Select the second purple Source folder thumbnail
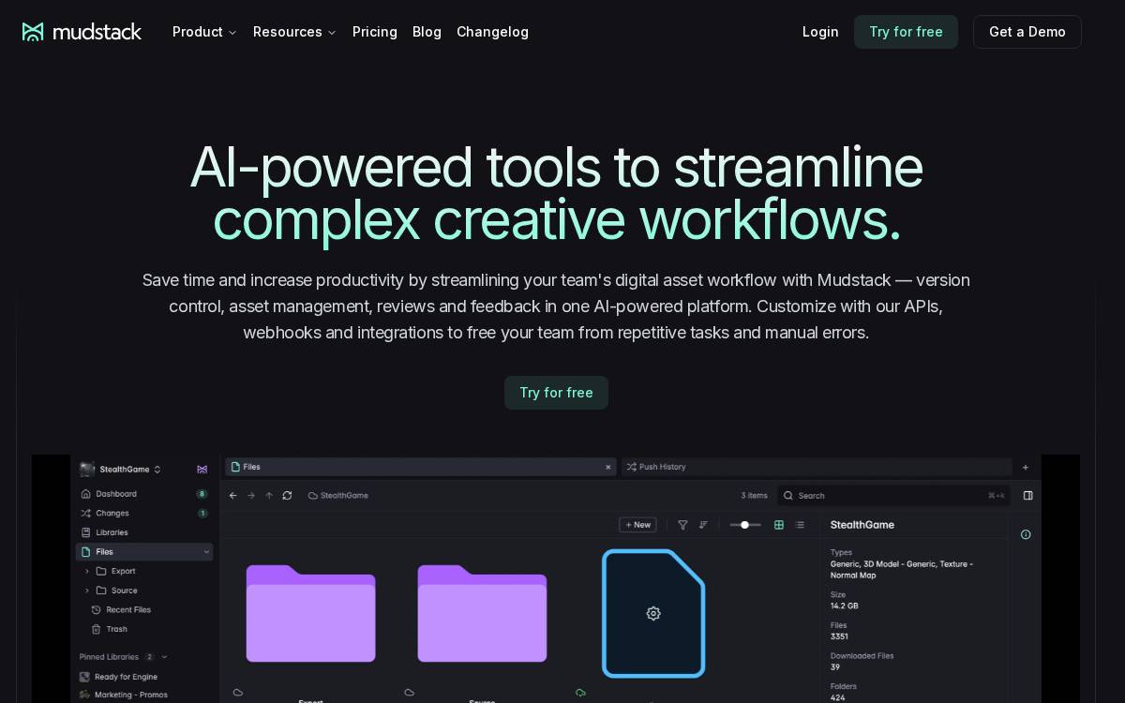Screen dimensions: 1125x703 (x=482, y=613)
